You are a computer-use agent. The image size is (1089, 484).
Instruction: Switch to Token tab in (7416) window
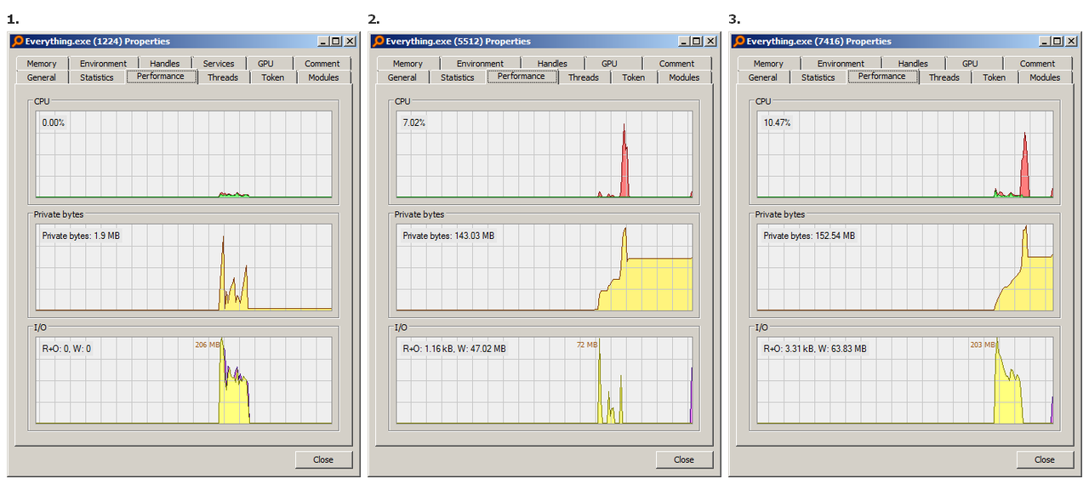point(994,77)
